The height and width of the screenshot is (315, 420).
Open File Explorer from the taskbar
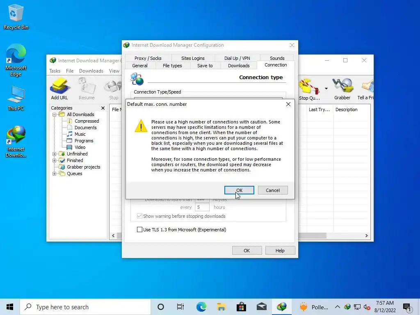[221, 307]
